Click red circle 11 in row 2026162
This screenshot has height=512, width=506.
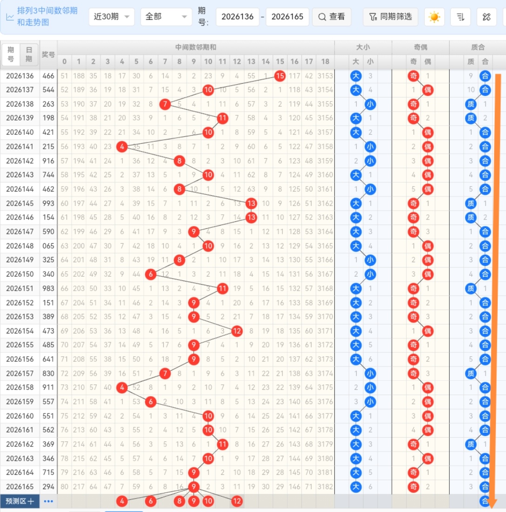[222, 445]
